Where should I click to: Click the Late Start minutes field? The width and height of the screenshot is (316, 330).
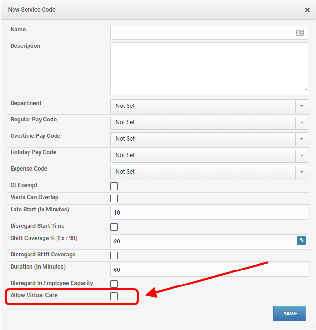pyautogui.click(x=209, y=213)
